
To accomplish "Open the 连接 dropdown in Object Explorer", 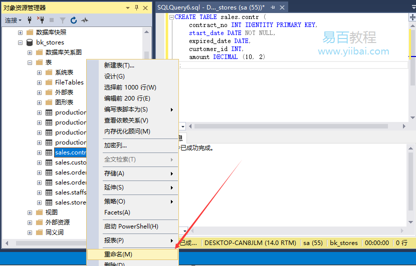I will [x=13, y=20].
